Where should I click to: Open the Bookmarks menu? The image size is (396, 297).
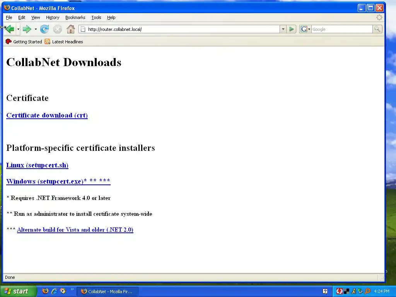75,17
